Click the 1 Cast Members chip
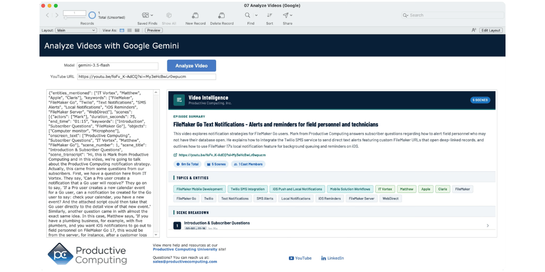The width and height of the screenshot is (545, 272). 248,164
